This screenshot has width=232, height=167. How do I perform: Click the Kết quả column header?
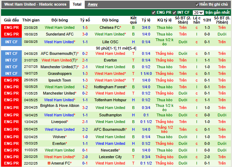tap(133, 20)
